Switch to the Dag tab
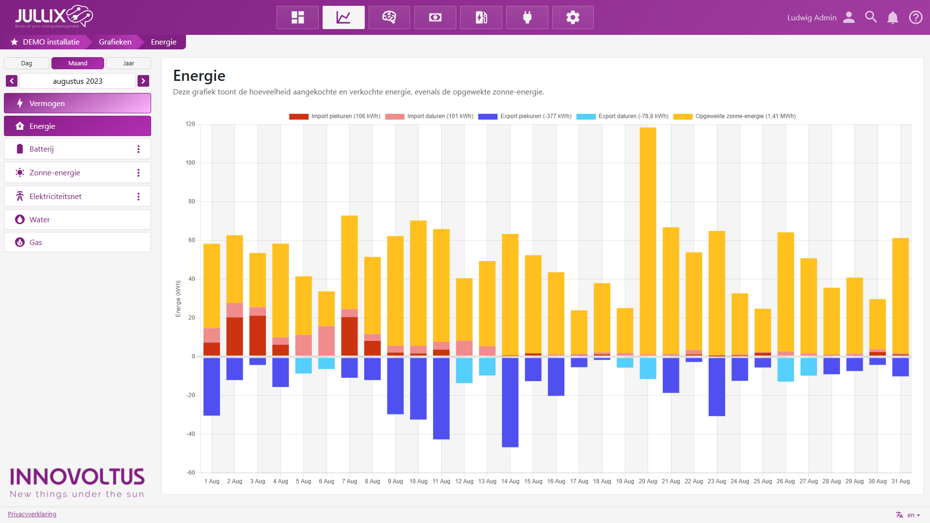This screenshot has height=523, width=930. click(27, 63)
